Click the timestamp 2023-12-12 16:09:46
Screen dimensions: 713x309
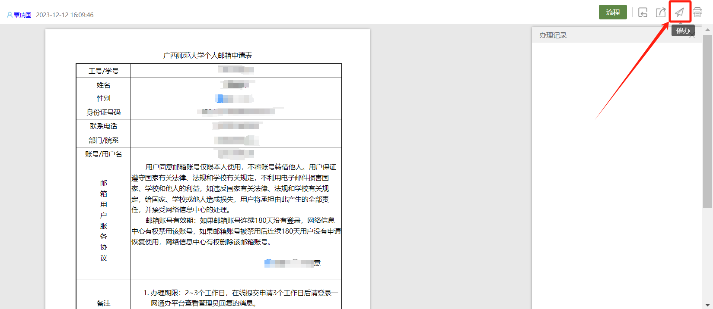pos(65,15)
